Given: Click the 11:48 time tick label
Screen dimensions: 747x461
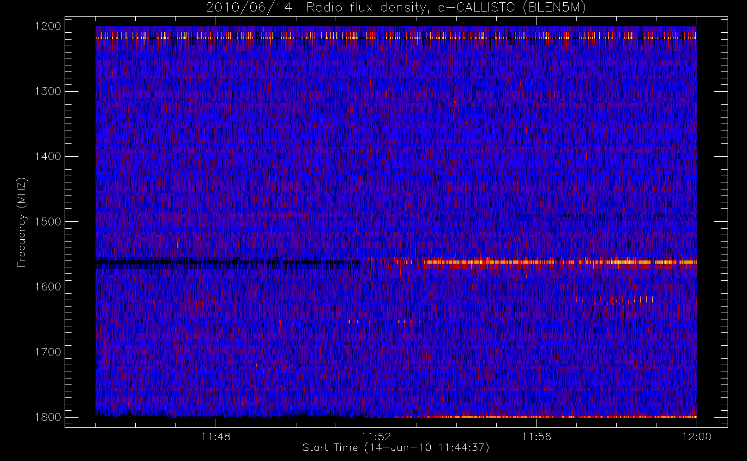Looking at the screenshot, I should point(216,437).
